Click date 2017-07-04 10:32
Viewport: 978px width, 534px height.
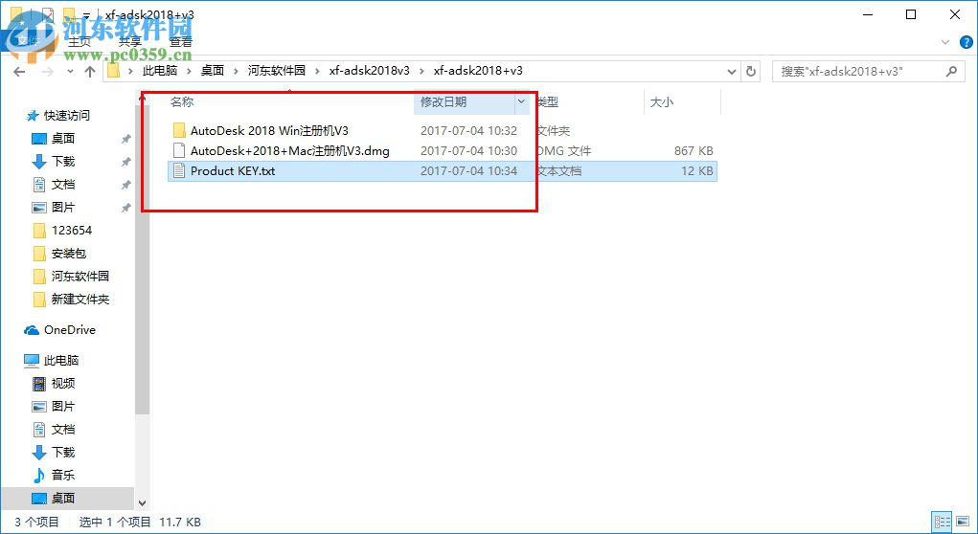point(468,130)
